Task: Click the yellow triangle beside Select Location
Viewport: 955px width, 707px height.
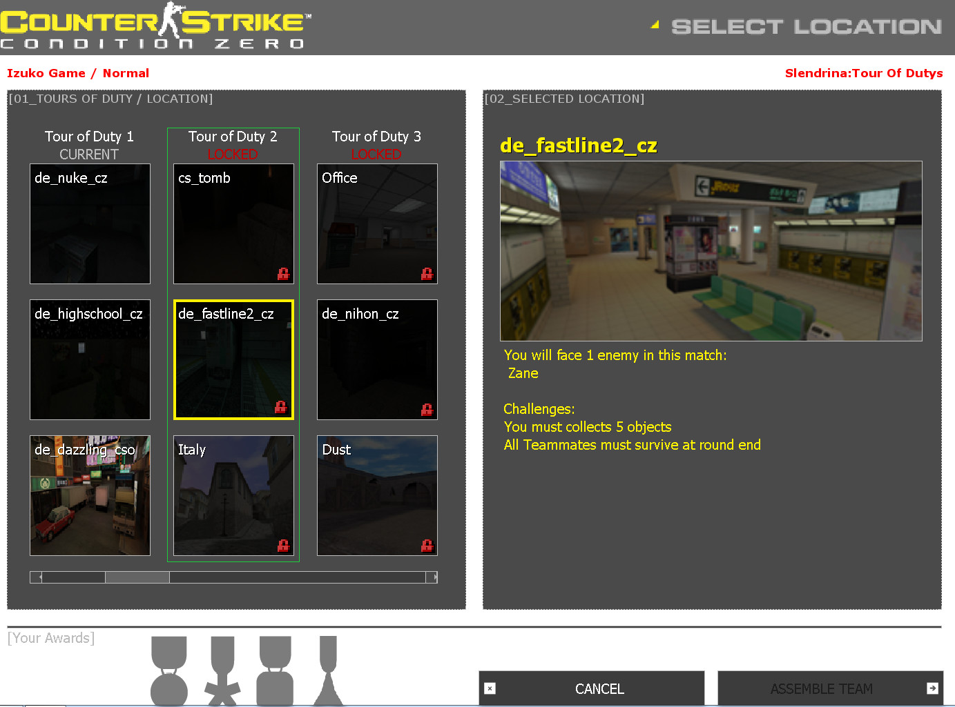Action: click(x=655, y=25)
